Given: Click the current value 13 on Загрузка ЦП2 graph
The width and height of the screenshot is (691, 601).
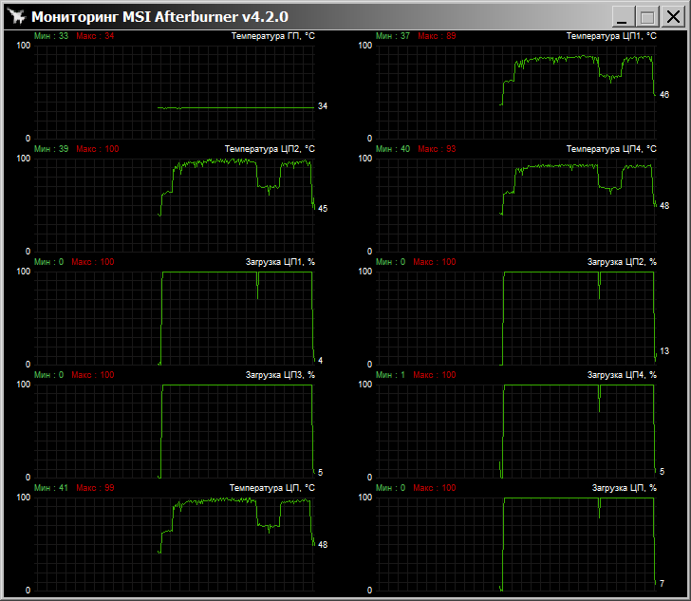Looking at the screenshot, I should (x=663, y=351).
